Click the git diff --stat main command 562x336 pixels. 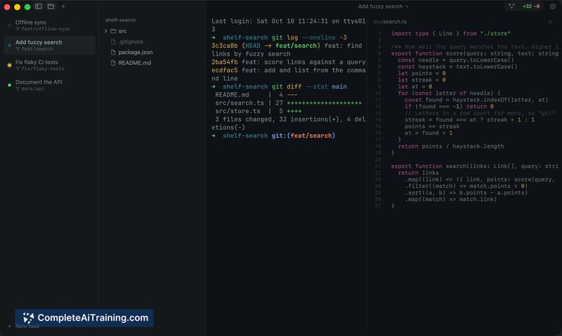(309, 86)
